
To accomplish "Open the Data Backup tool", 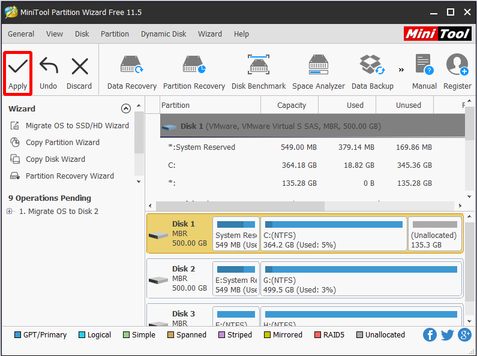I will coord(373,73).
